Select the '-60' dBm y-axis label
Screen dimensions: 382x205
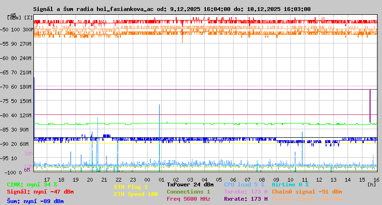point(4,58)
